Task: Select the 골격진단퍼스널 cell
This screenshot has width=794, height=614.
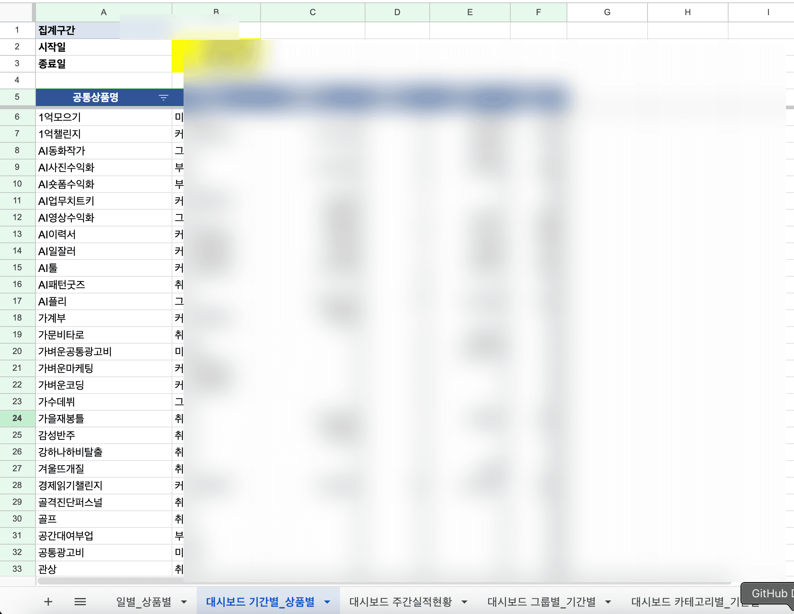Action: click(104, 502)
